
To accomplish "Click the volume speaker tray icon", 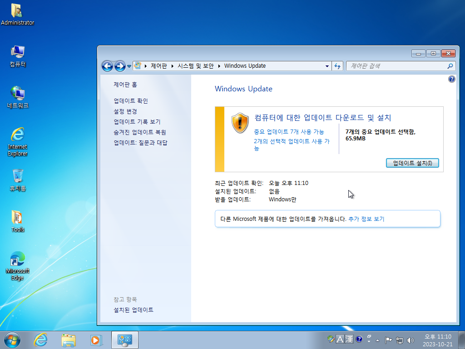I will pos(411,340).
